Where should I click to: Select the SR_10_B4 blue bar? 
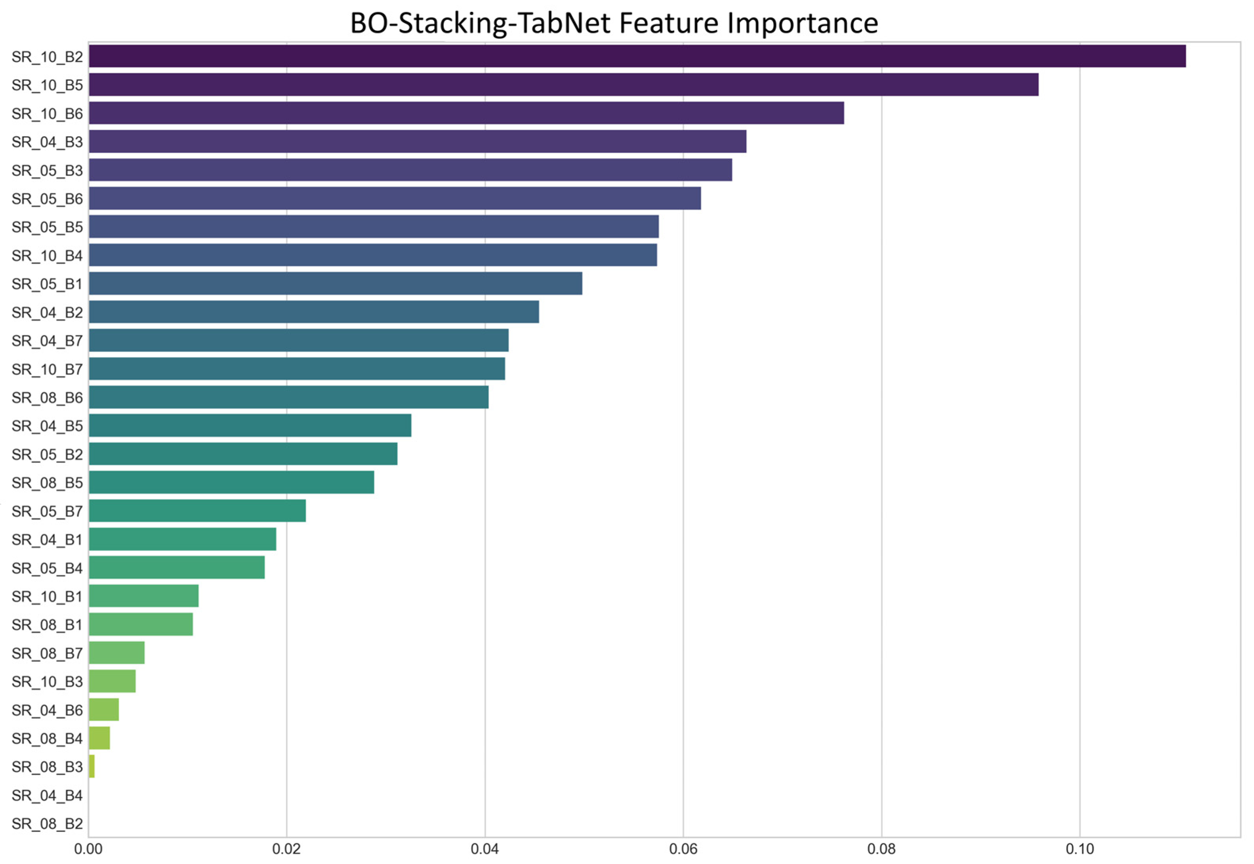[373, 255]
